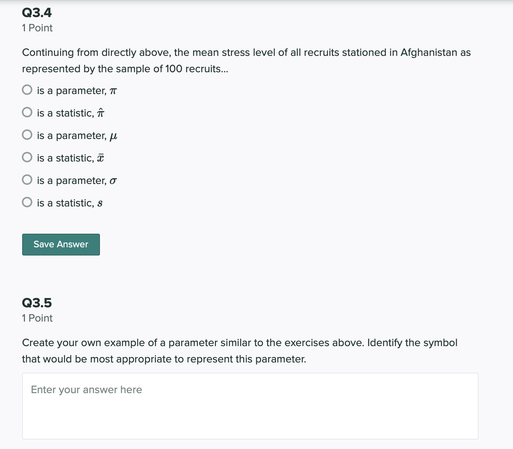Image resolution: width=513 pixels, height=449 pixels.
Task: Click the Q3.5 question prompt text
Action: coord(239,351)
